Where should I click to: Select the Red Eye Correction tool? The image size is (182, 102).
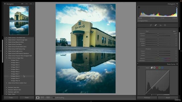click(160, 25)
